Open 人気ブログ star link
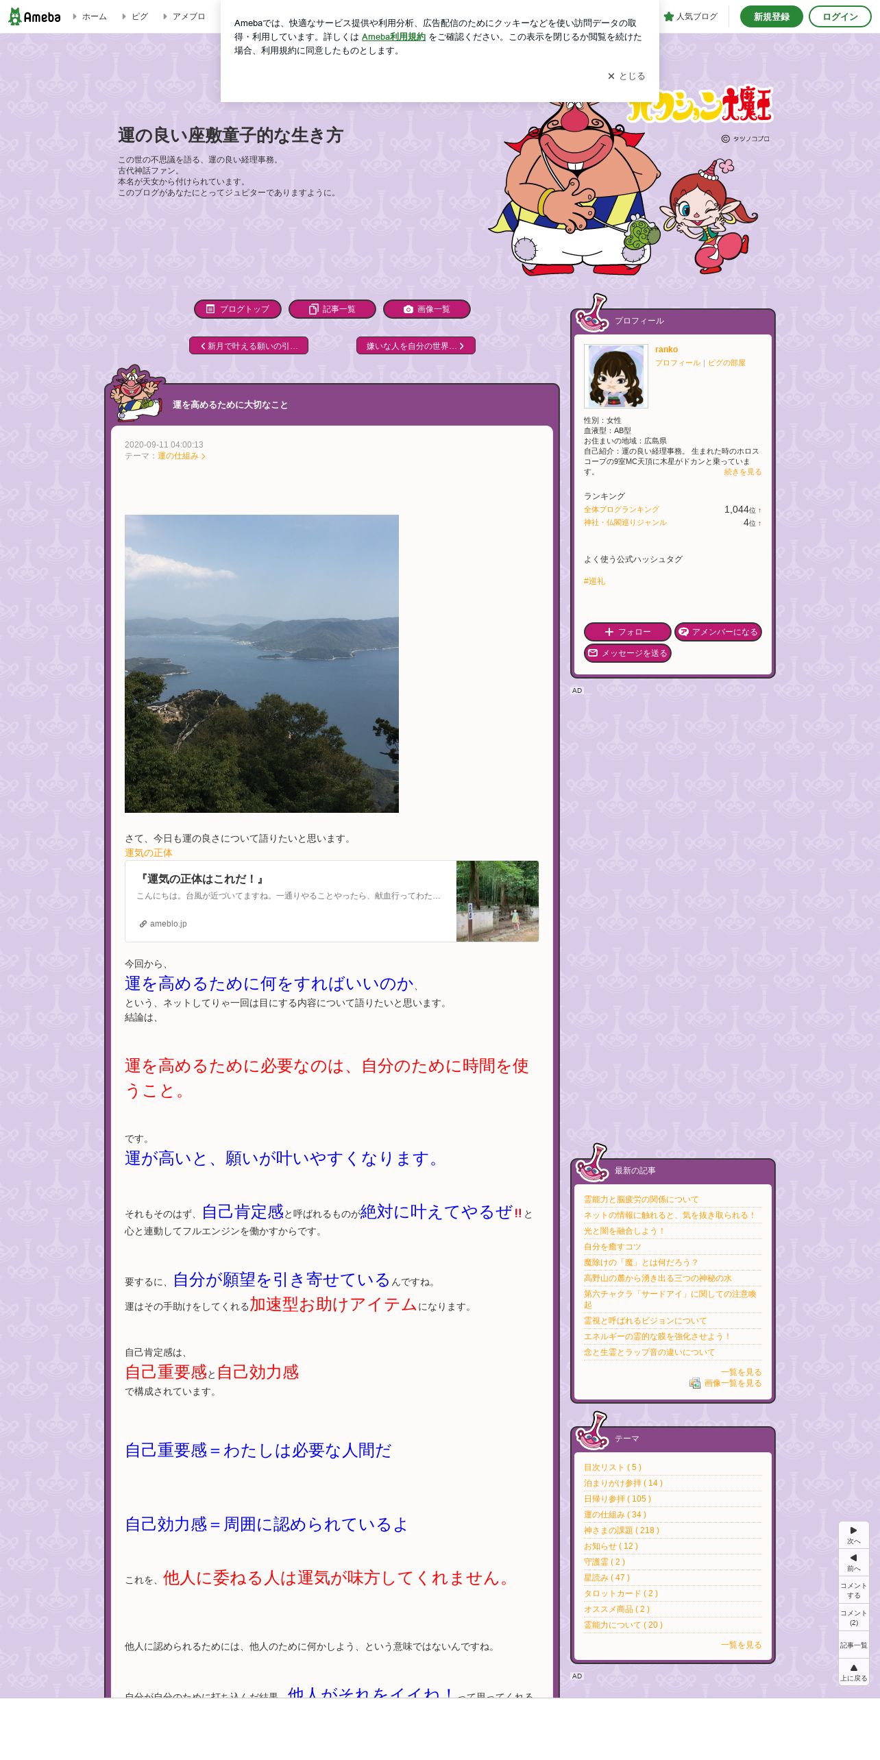The height and width of the screenshot is (1760, 880). point(690,16)
